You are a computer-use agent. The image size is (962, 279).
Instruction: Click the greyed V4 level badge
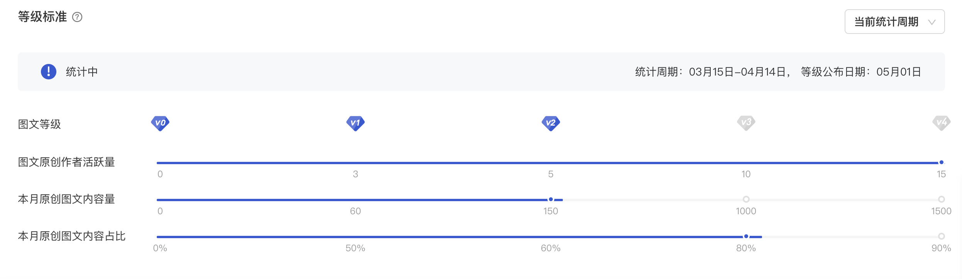coord(941,123)
